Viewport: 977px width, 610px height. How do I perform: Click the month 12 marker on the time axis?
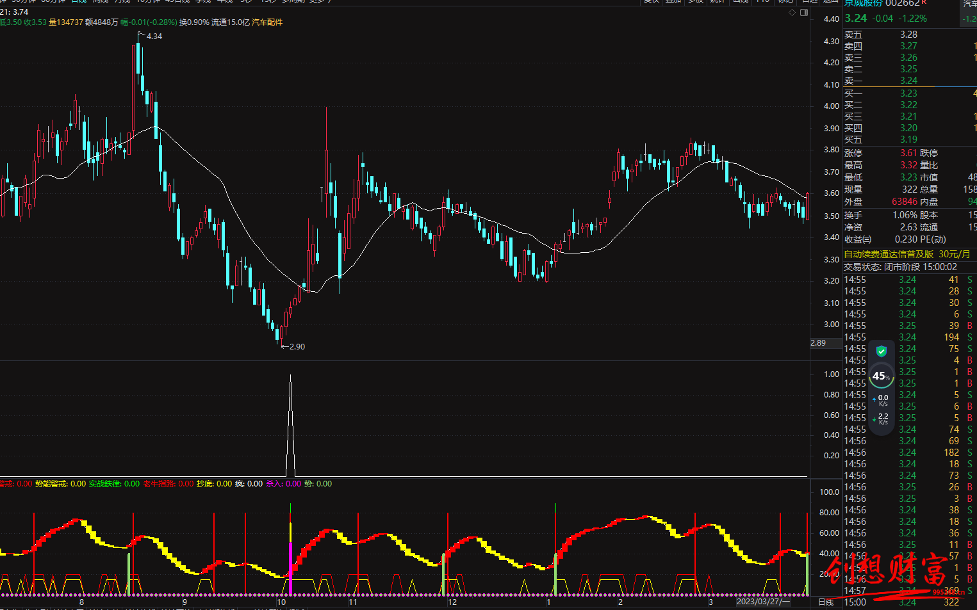[452, 602]
